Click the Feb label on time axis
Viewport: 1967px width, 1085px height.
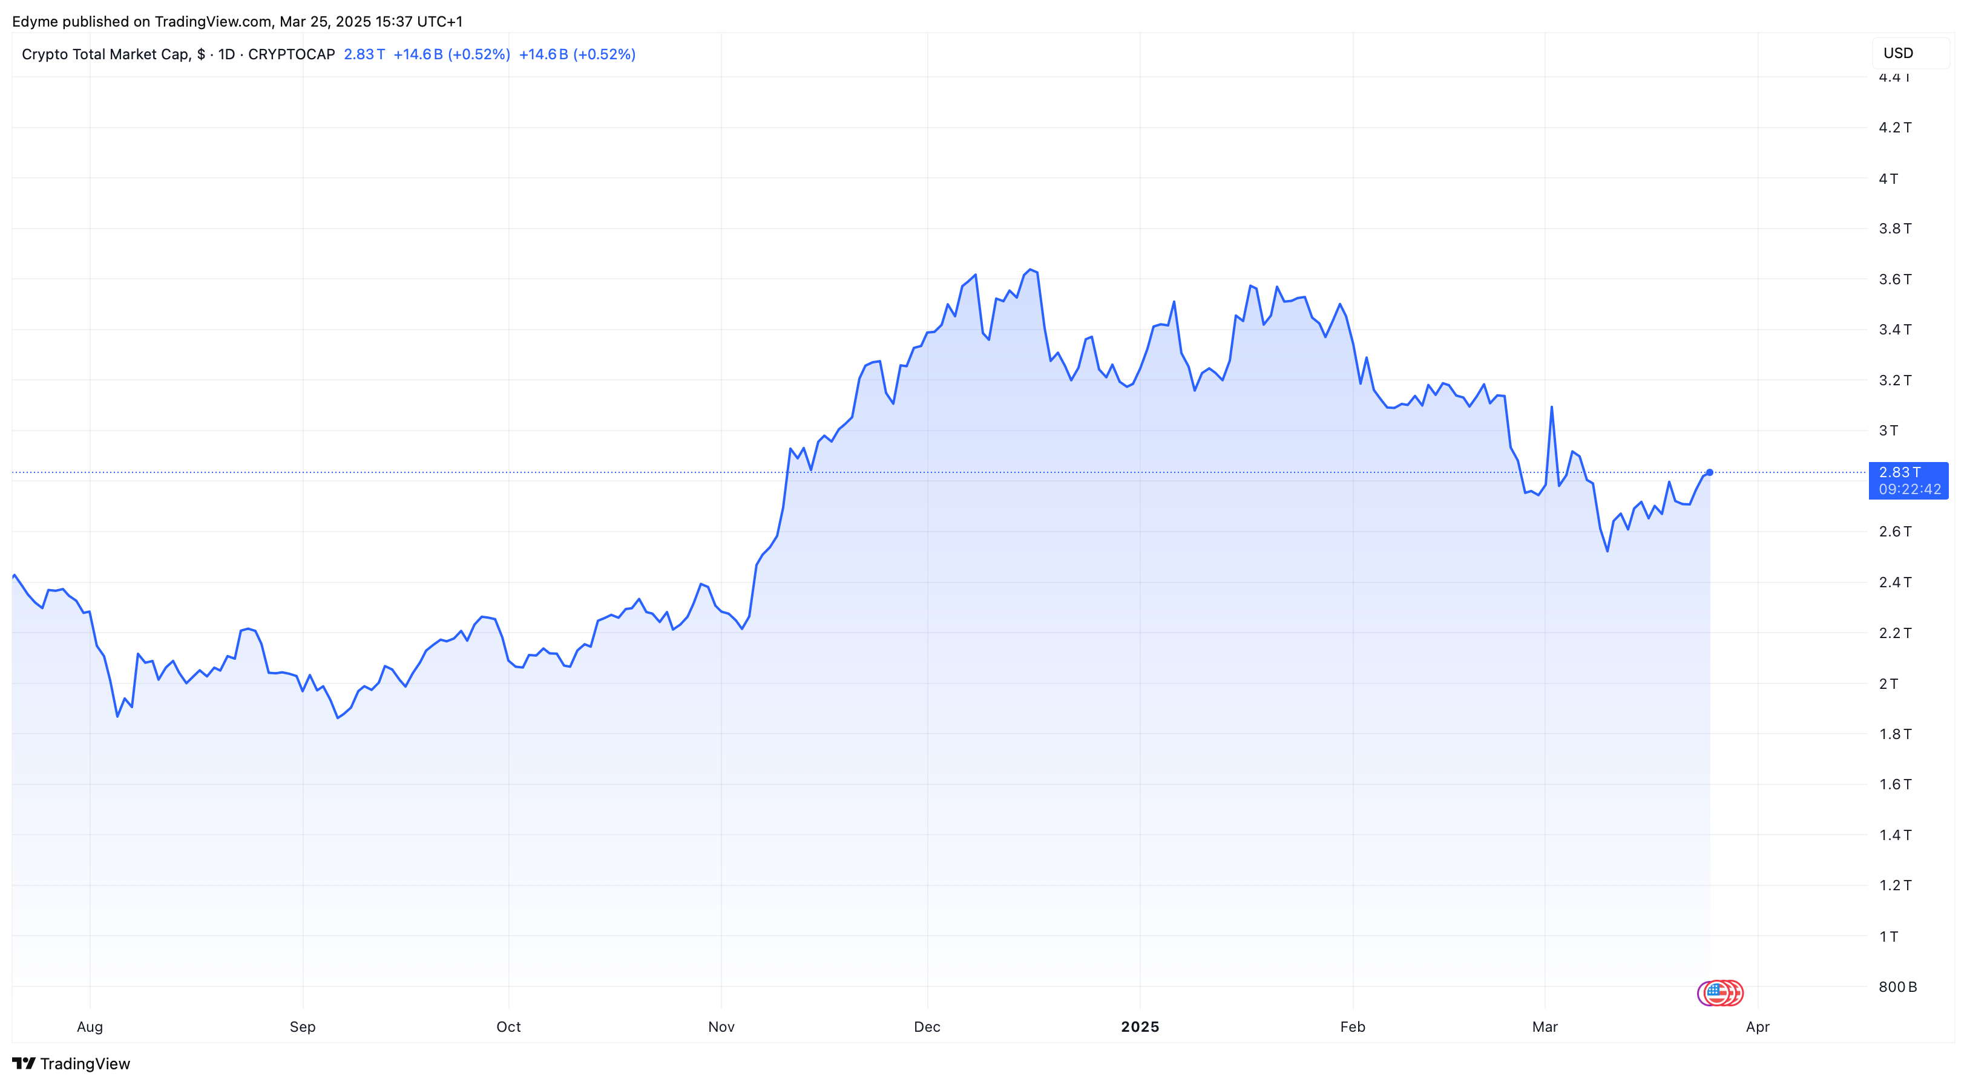click(x=1352, y=1026)
